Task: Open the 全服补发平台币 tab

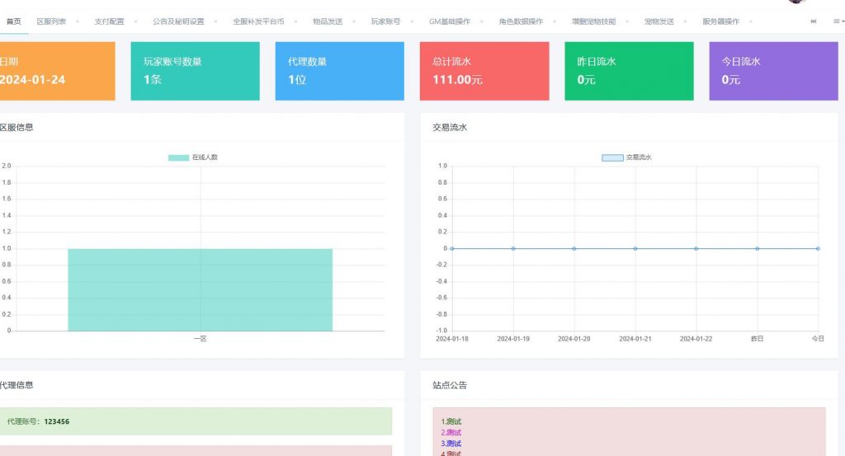Action: point(258,21)
